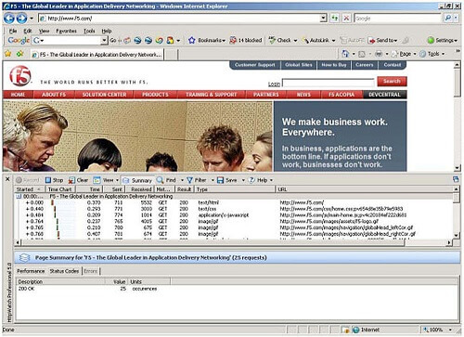This screenshot has width=464, height=337.
Task: Click the magnifier icon beside the Google search box
Action: click(447, 19)
